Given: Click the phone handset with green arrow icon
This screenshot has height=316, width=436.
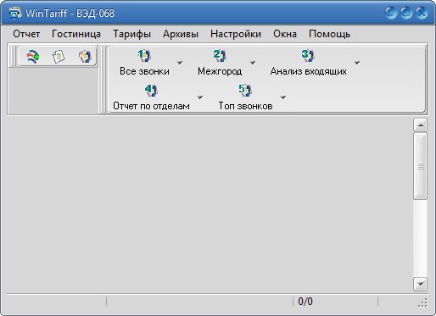Looking at the screenshot, I should (x=33, y=57).
